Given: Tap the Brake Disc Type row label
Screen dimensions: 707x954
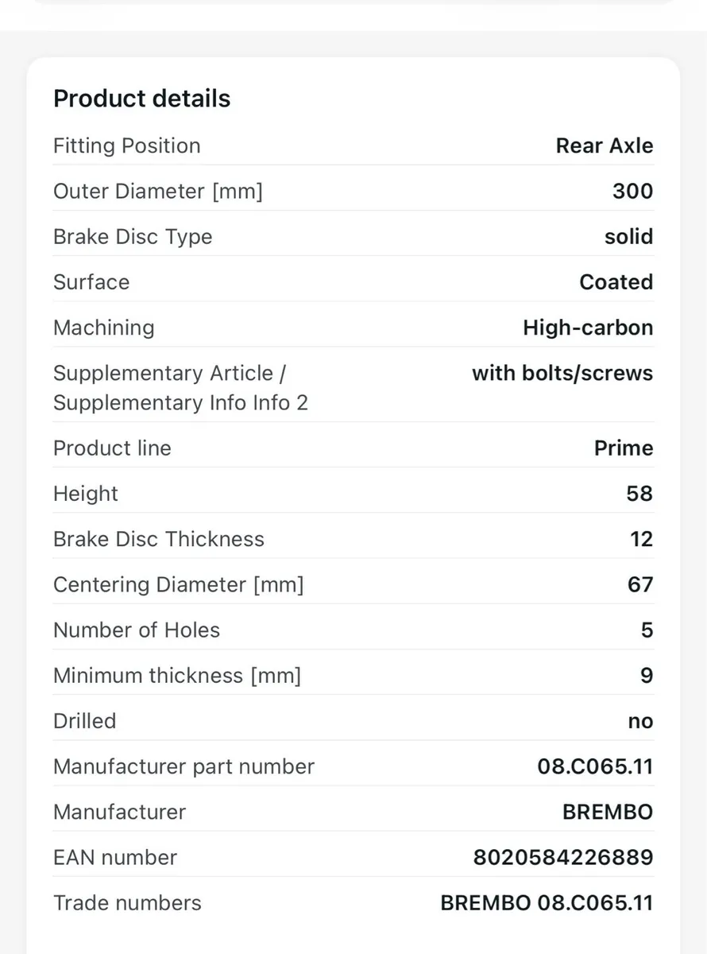Looking at the screenshot, I should (133, 237).
